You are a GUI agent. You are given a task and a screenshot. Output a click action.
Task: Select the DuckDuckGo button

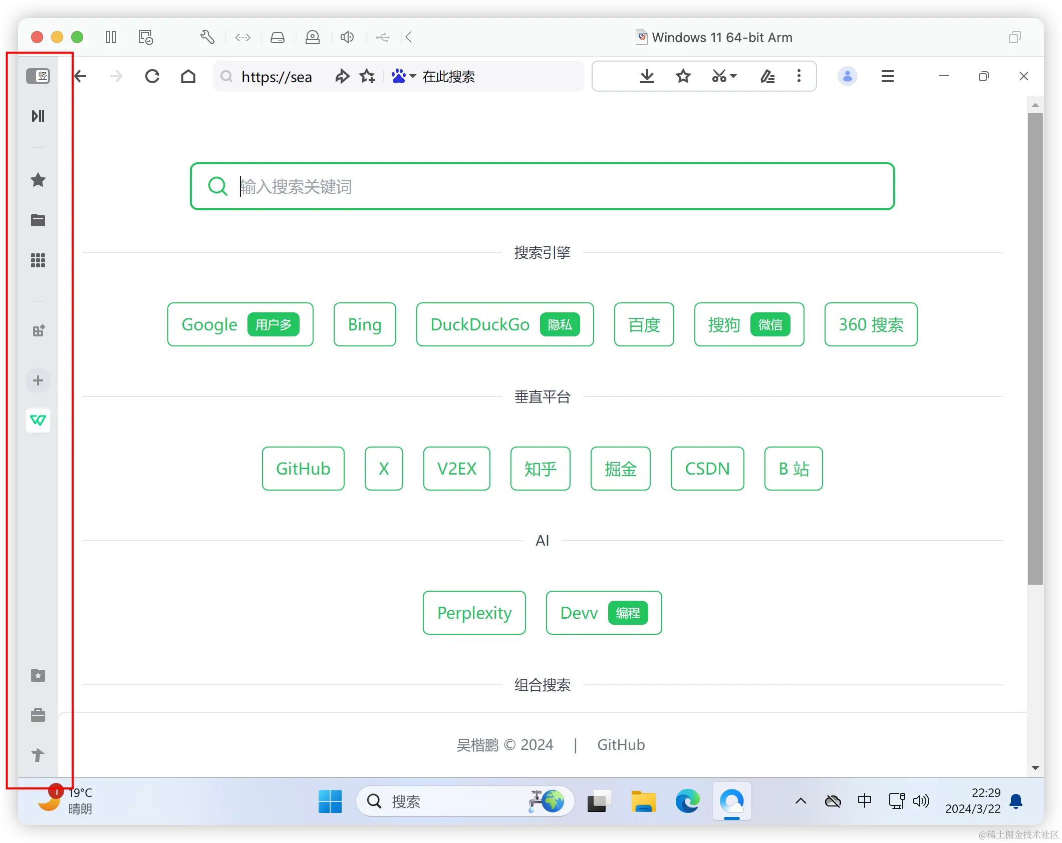(505, 324)
